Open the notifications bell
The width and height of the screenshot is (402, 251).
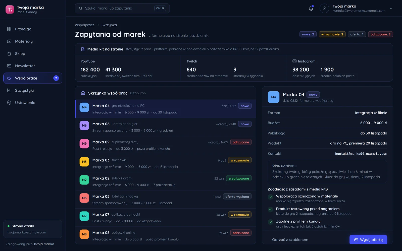click(x=311, y=8)
